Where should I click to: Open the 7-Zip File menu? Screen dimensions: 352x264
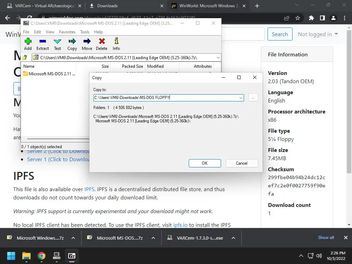[26, 32]
